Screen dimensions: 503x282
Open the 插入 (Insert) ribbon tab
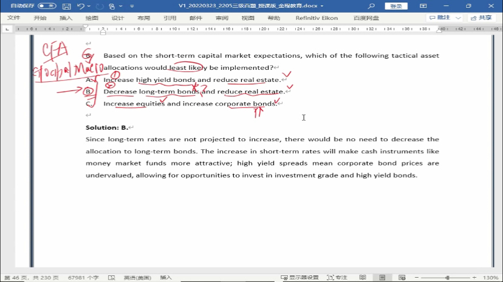66,18
